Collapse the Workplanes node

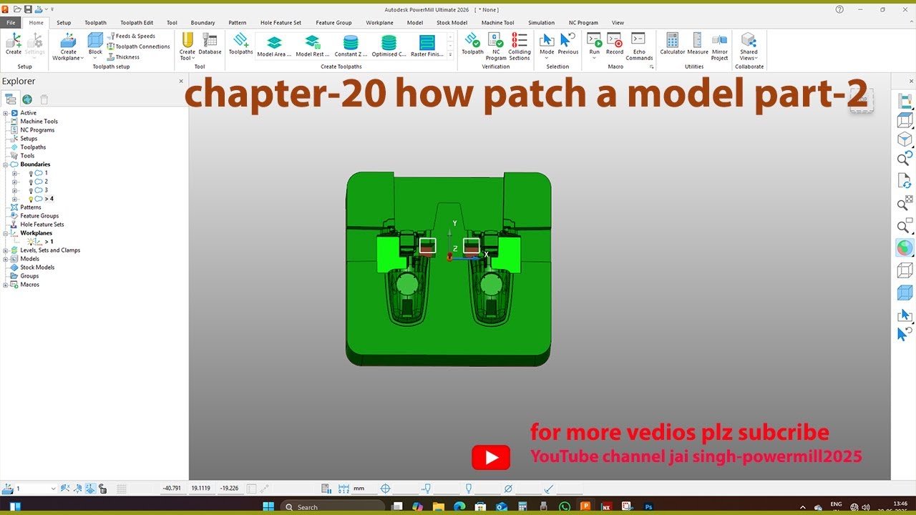(x=6, y=233)
